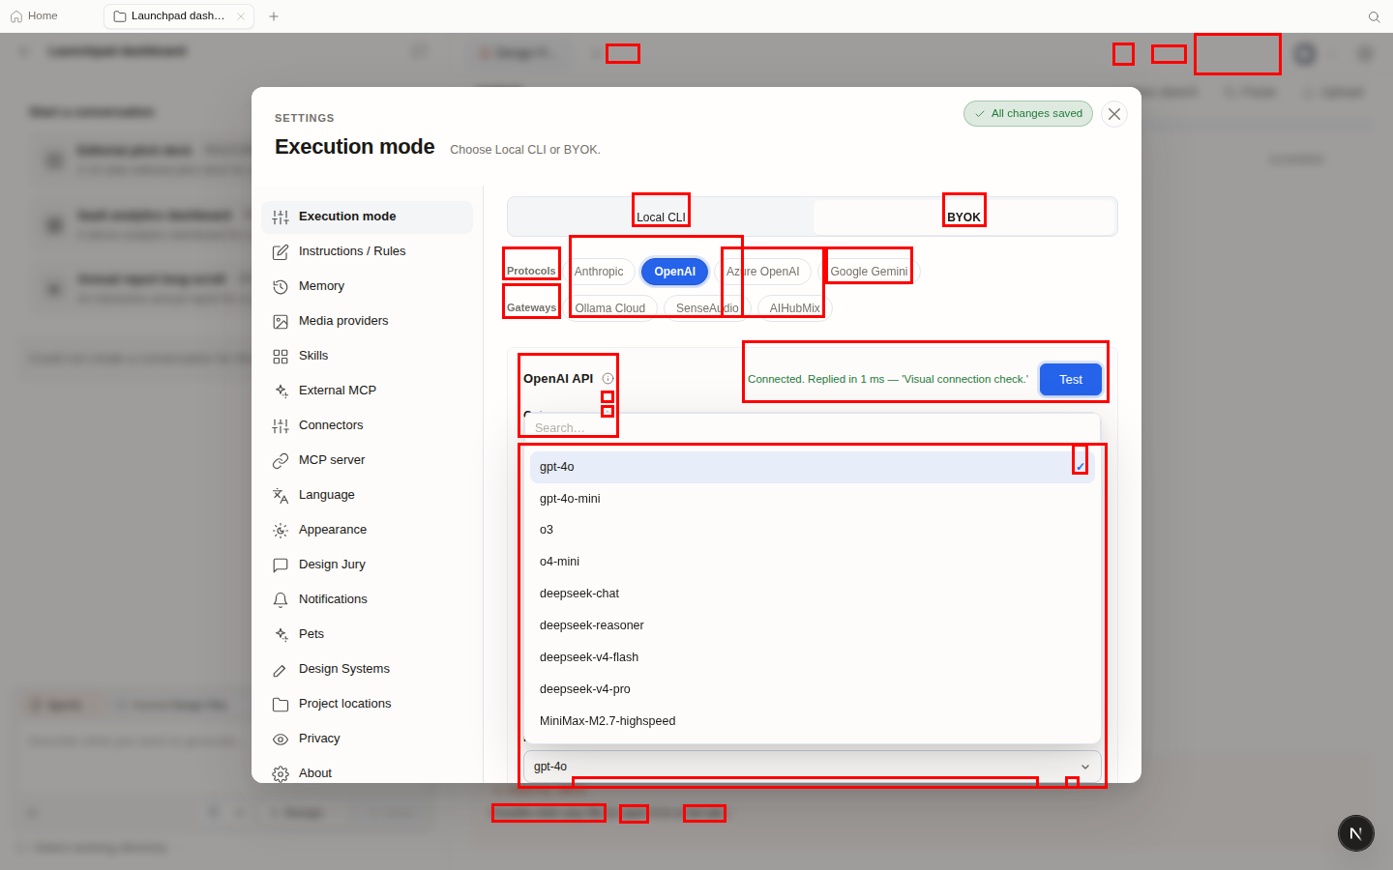Close the Settings dialog with the X

point(1114,114)
